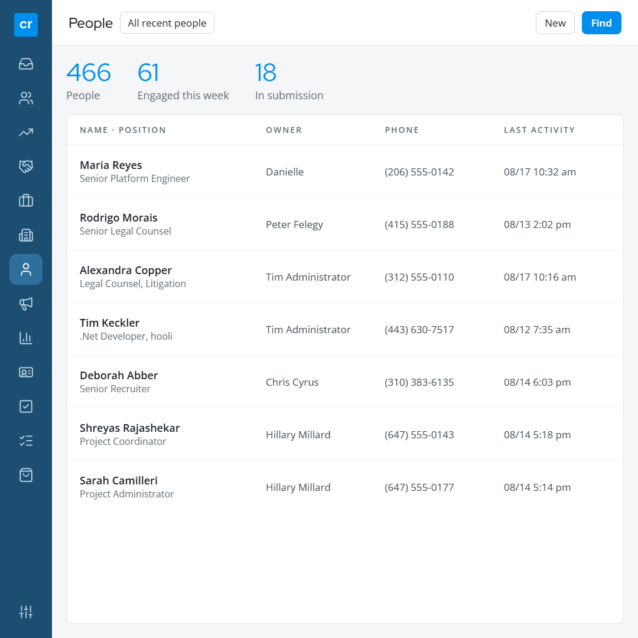
Task: Open the inbox tray sidebar icon
Action: click(25, 64)
